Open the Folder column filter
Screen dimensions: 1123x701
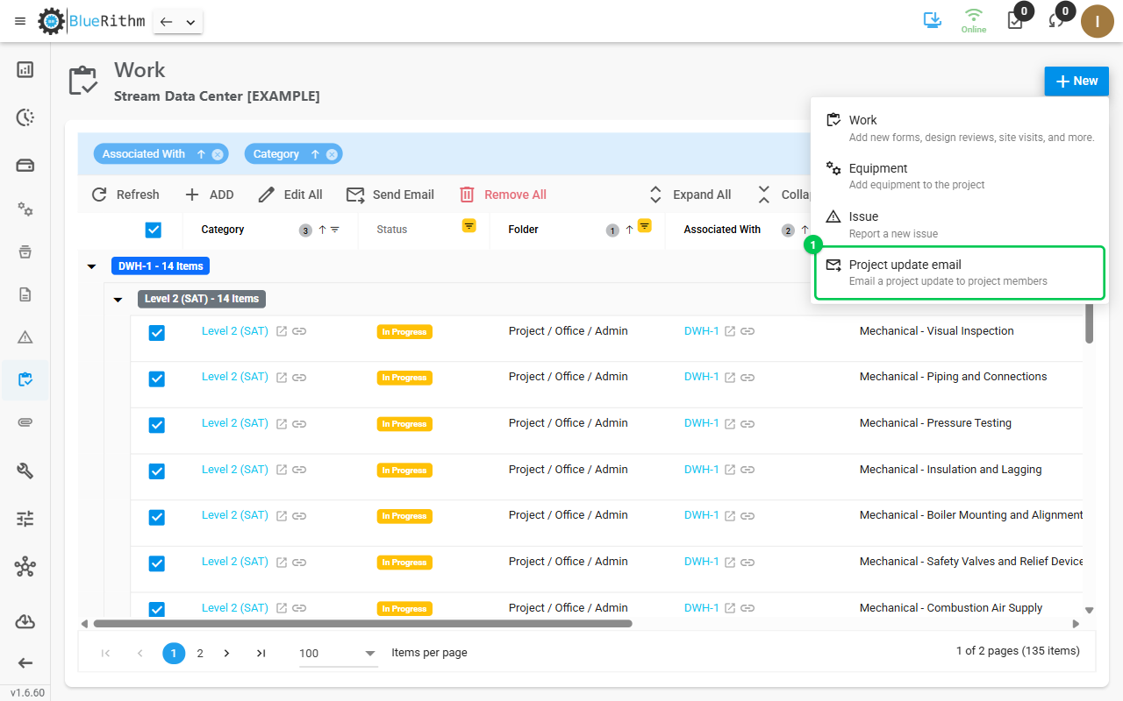pyautogui.click(x=645, y=226)
